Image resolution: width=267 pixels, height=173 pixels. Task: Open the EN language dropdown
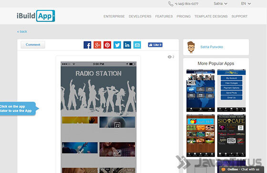point(246,3)
